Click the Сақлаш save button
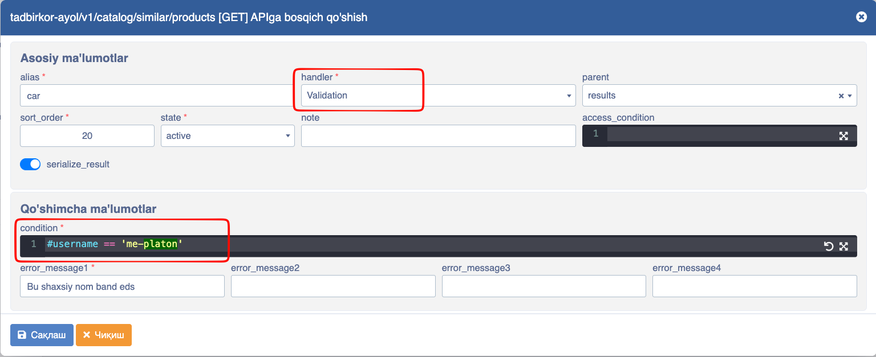876x357 pixels. click(x=42, y=335)
